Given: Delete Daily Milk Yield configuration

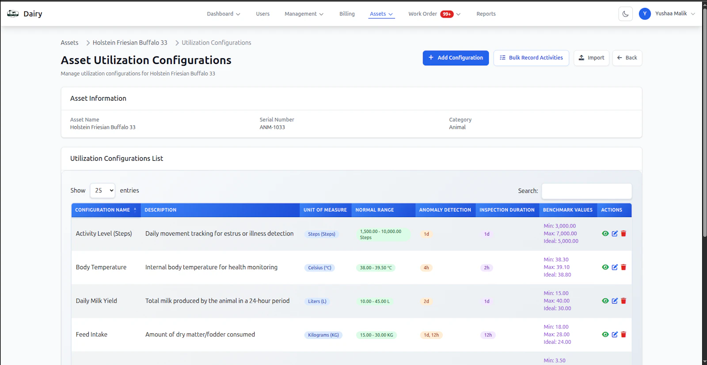Looking at the screenshot, I should coord(623,301).
